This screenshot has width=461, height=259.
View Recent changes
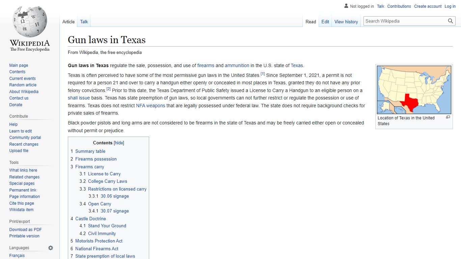[24, 144]
